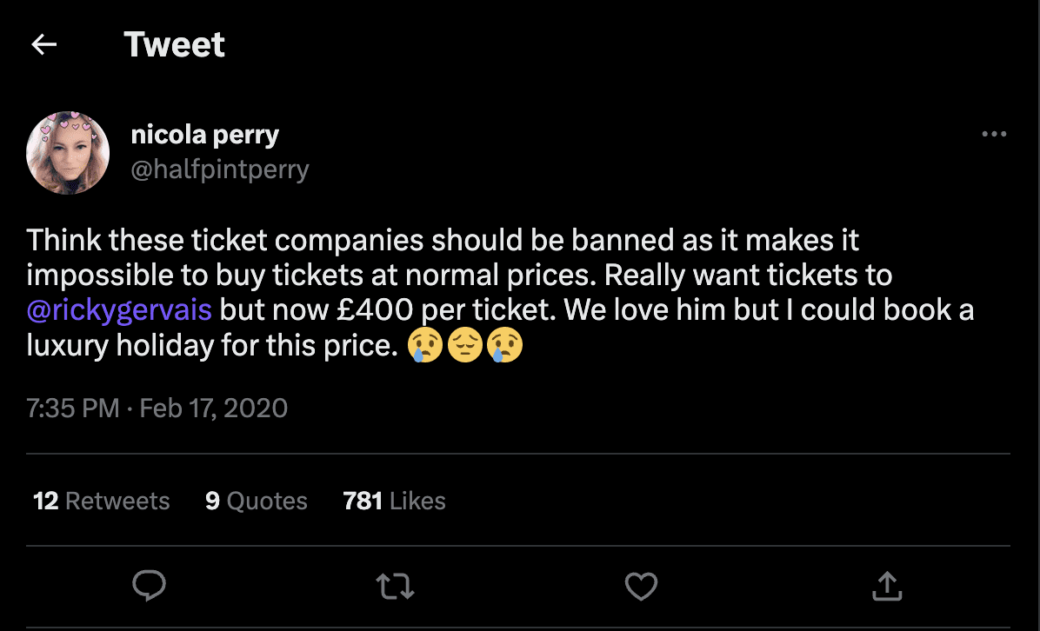Click the @halfpintperry handle
Screen dimensions: 1040x631
pos(220,170)
